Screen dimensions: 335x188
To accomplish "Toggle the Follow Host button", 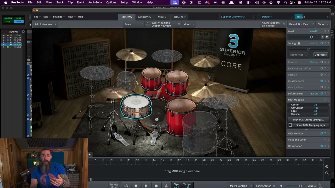I will pyautogui.click(x=114, y=186).
